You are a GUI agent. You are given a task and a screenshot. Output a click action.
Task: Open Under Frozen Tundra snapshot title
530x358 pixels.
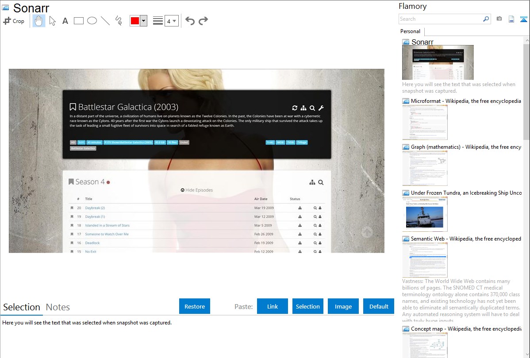(466, 192)
